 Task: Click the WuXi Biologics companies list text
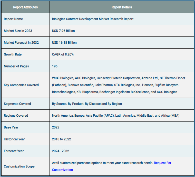[119, 85]
